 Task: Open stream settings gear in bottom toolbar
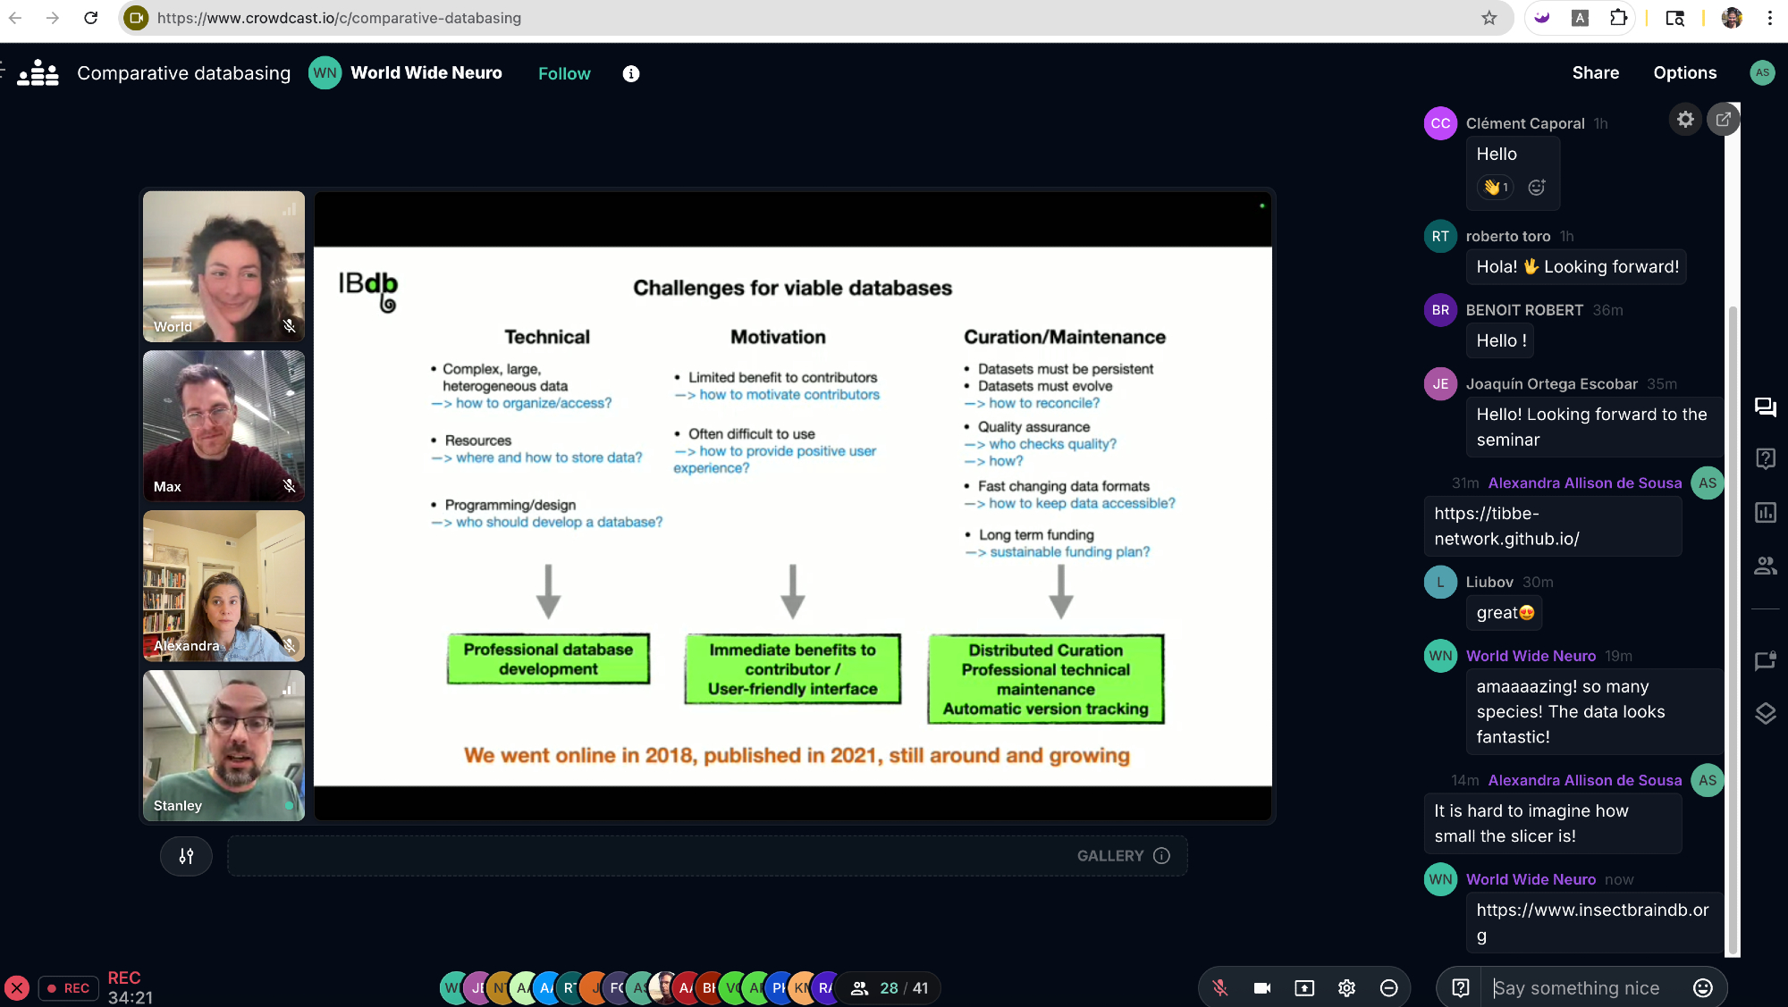[1346, 987]
